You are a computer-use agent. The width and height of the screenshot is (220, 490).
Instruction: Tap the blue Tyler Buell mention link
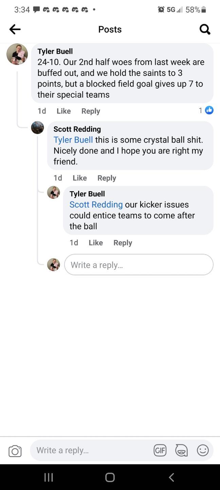(73, 140)
